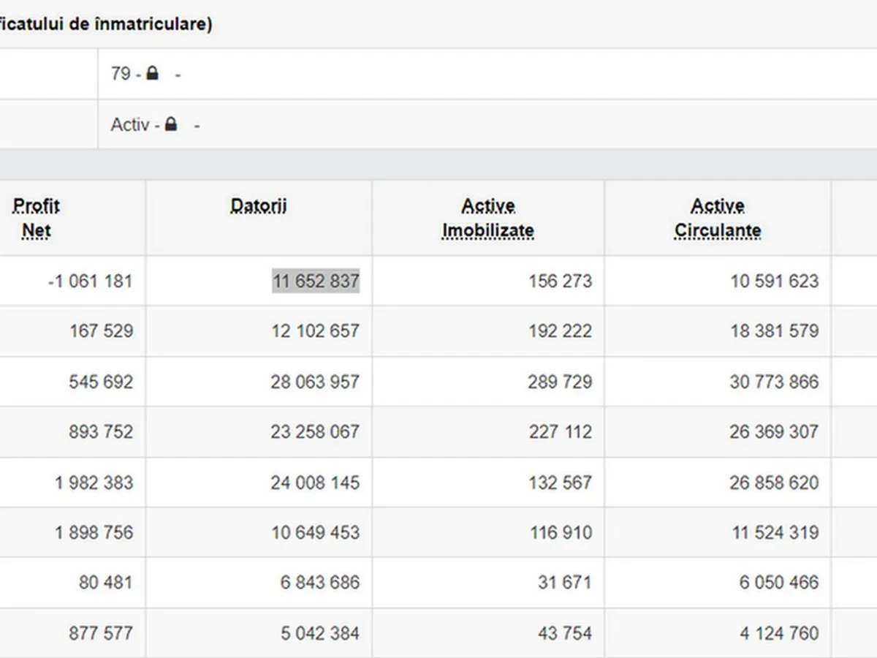Select the Active Imobilizate column header

[x=488, y=218]
